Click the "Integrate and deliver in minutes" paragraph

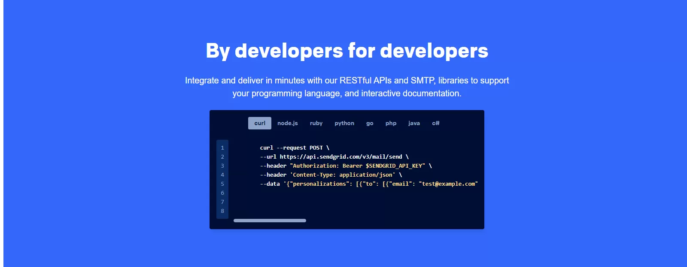347,87
